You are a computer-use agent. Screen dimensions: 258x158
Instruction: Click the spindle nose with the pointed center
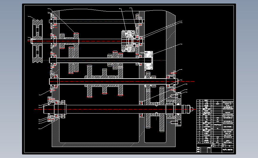[x=188, y=109]
